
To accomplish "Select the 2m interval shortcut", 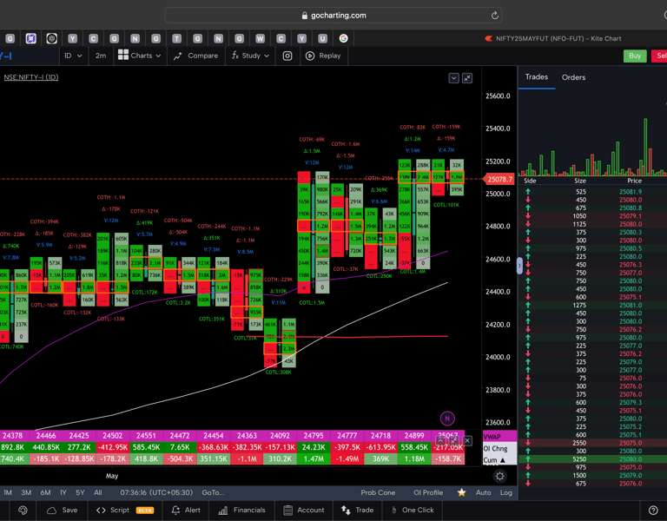I will pos(101,56).
